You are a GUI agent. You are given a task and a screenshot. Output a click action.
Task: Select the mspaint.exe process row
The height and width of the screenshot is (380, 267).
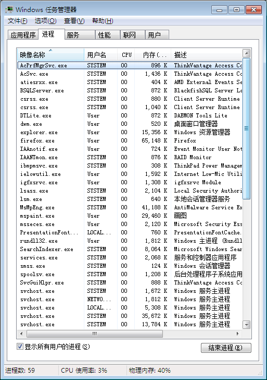click(130, 216)
